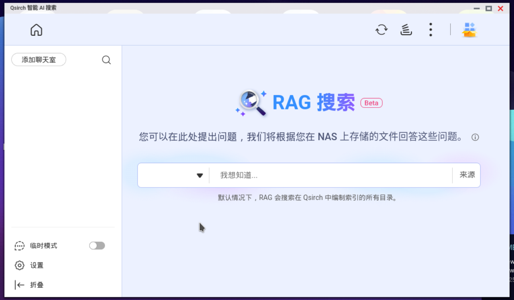Click the 我想知道... question input field

click(x=331, y=175)
